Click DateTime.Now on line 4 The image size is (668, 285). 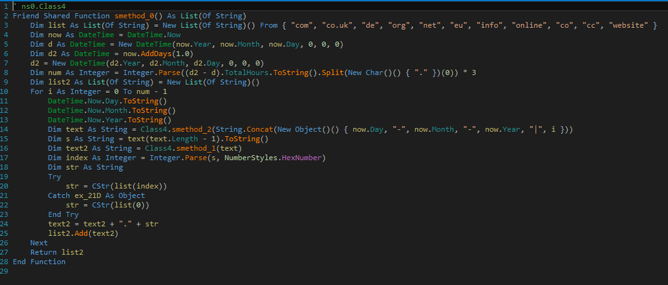coord(154,35)
